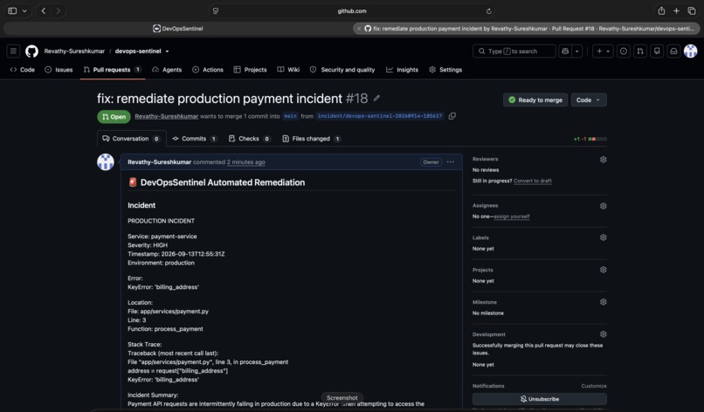
Task: Select the Files changed tab
Action: pos(312,139)
